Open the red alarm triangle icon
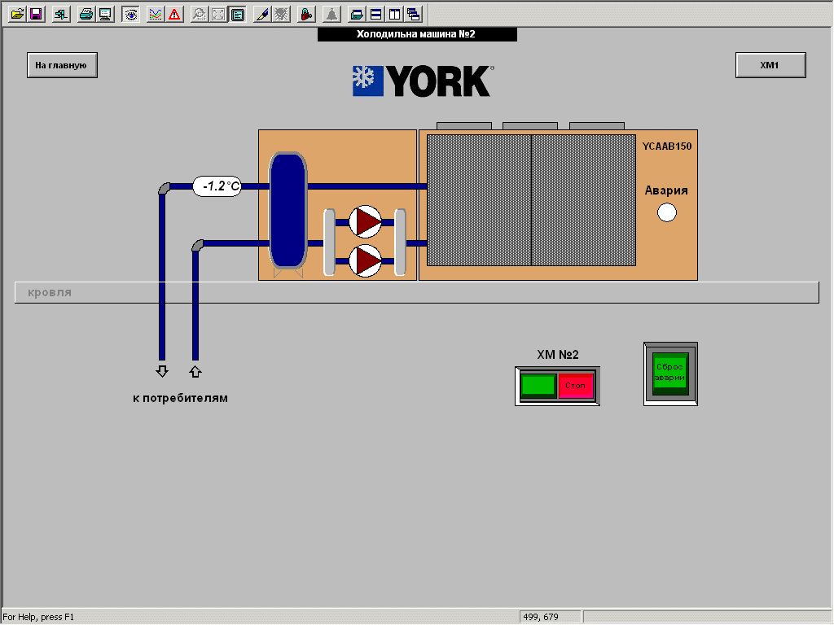The width and height of the screenshot is (834, 625). tap(174, 15)
